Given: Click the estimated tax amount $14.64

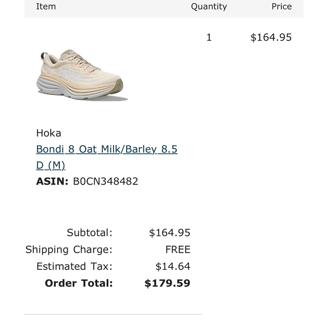Looking at the screenshot, I should pos(173,266).
